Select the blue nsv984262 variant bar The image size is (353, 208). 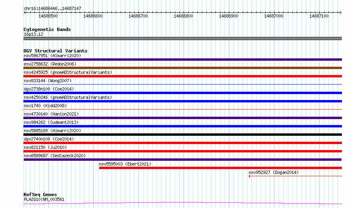tap(182, 126)
